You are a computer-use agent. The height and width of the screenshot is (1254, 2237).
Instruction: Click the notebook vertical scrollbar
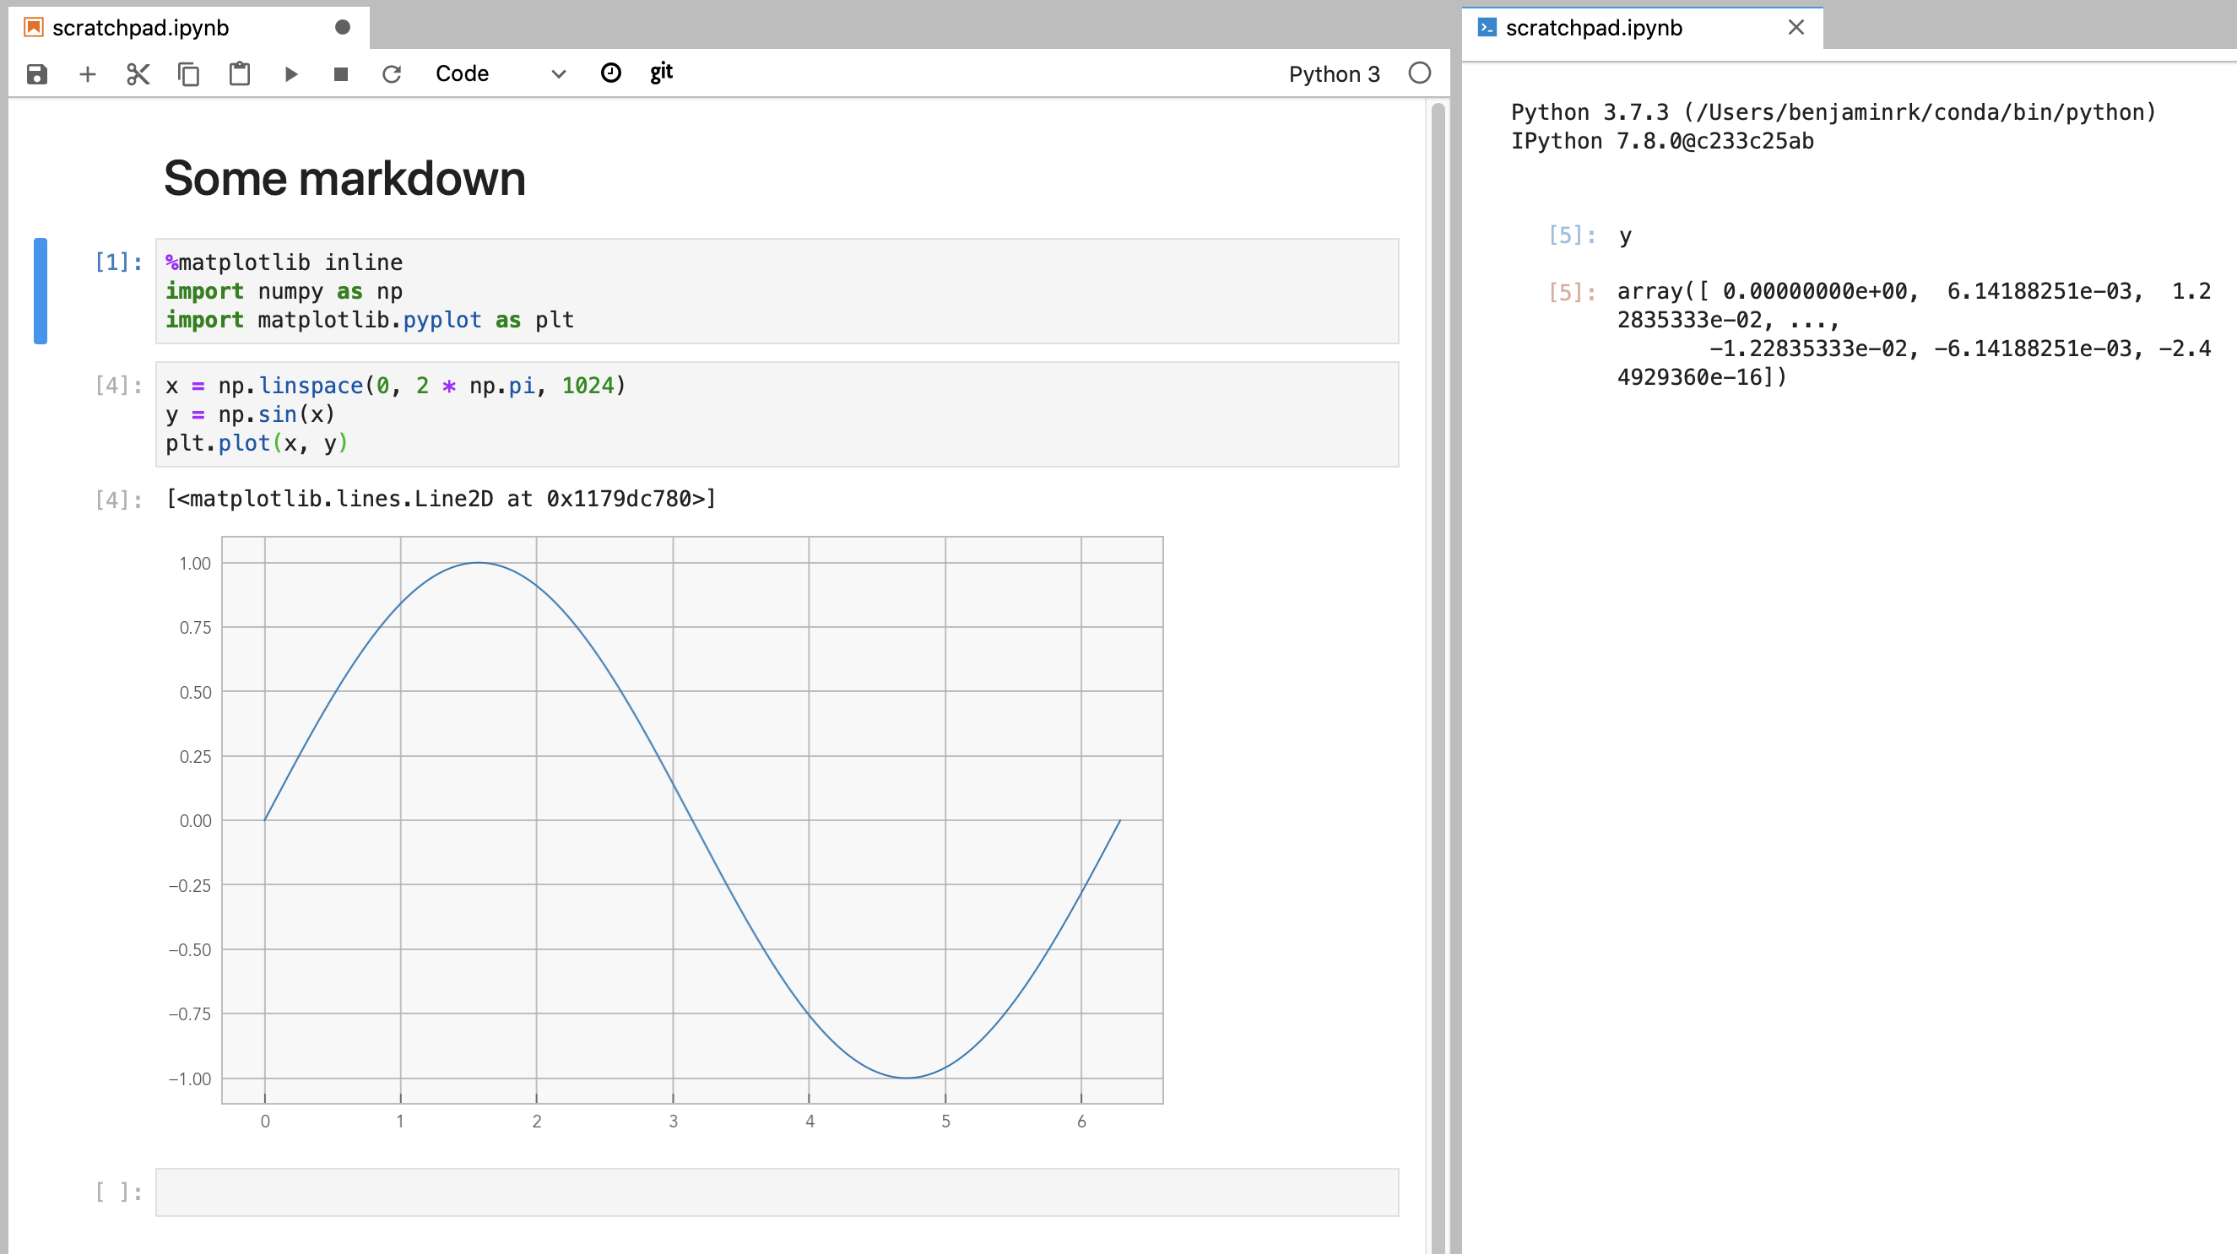pos(1438,608)
